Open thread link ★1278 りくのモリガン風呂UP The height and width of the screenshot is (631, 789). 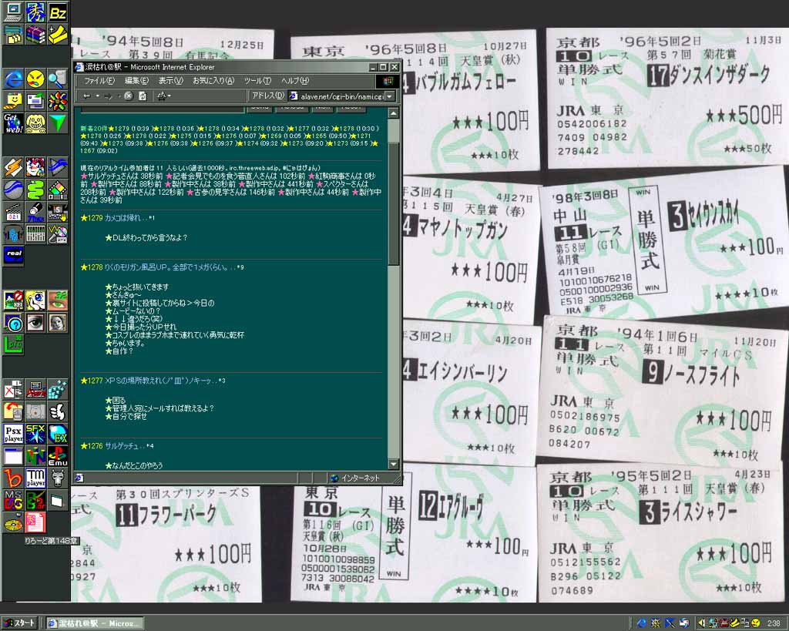(162, 267)
